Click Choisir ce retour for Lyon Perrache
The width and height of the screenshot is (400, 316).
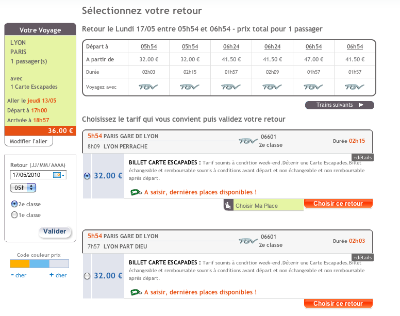tap(338, 204)
